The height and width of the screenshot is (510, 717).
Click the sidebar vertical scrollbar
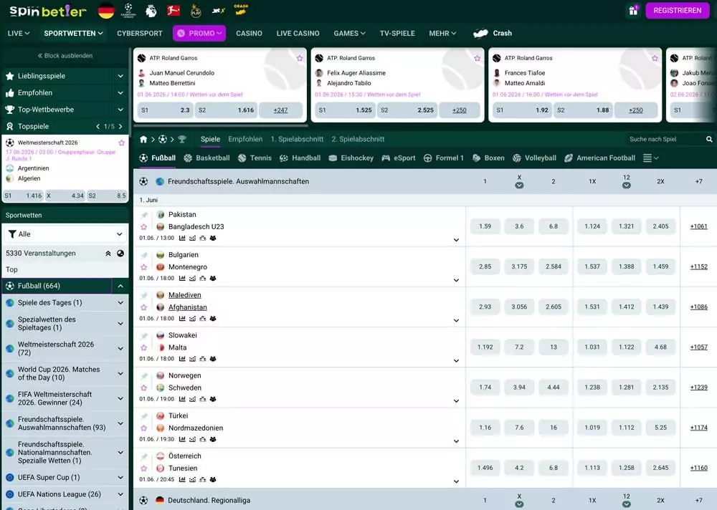pos(130,92)
